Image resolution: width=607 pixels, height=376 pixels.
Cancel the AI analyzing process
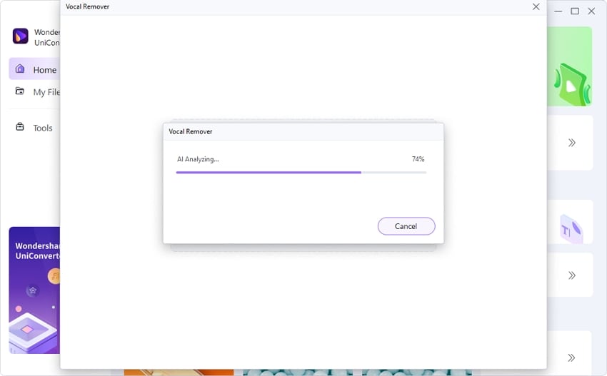(406, 226)
